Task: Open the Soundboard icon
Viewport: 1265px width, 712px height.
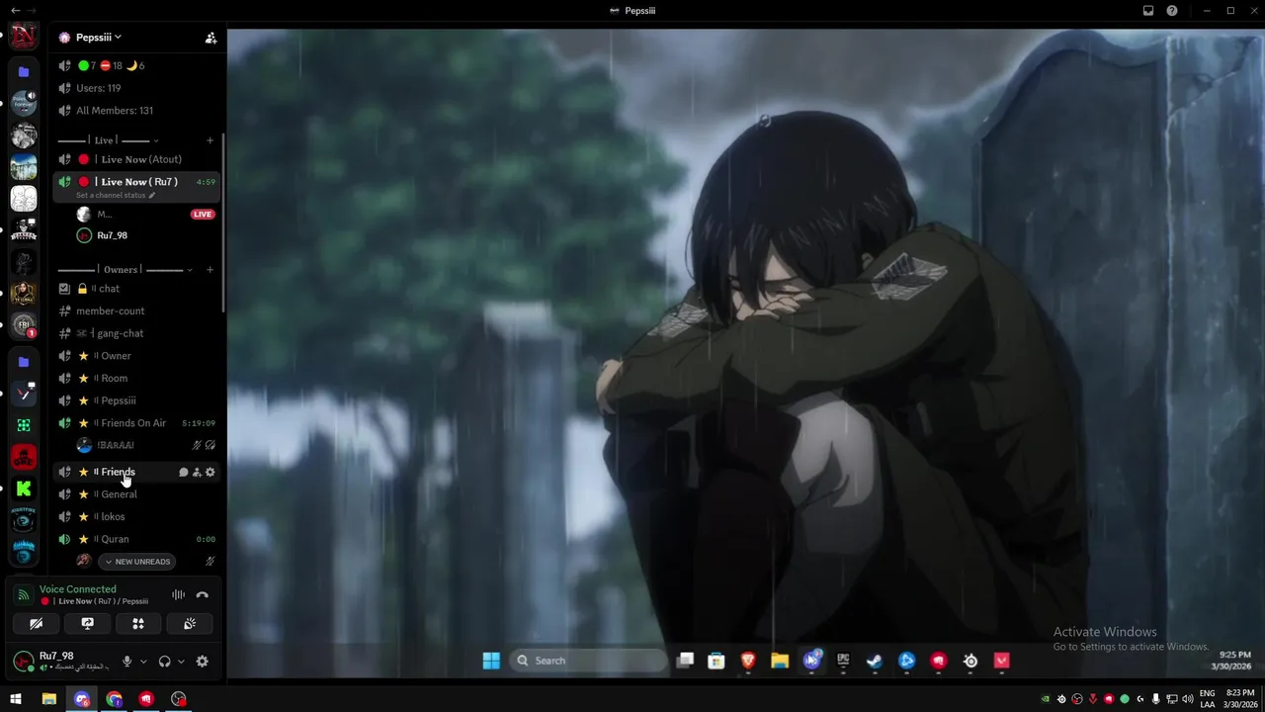Action: pyautogui.click(x=190, y=624)
